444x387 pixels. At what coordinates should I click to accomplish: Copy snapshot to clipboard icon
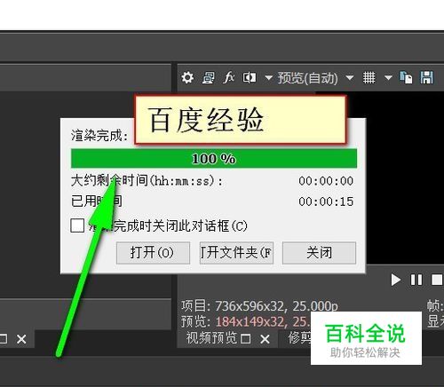pyautogui.click(x=406, y=78)
